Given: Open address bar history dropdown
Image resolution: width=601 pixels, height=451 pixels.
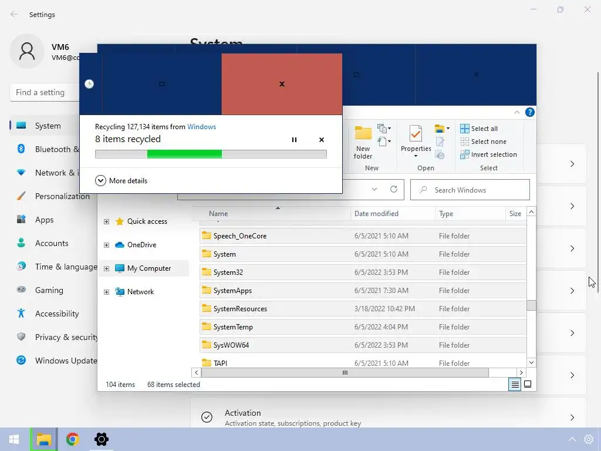Looking at the screenshot, I should coord(374,190).
